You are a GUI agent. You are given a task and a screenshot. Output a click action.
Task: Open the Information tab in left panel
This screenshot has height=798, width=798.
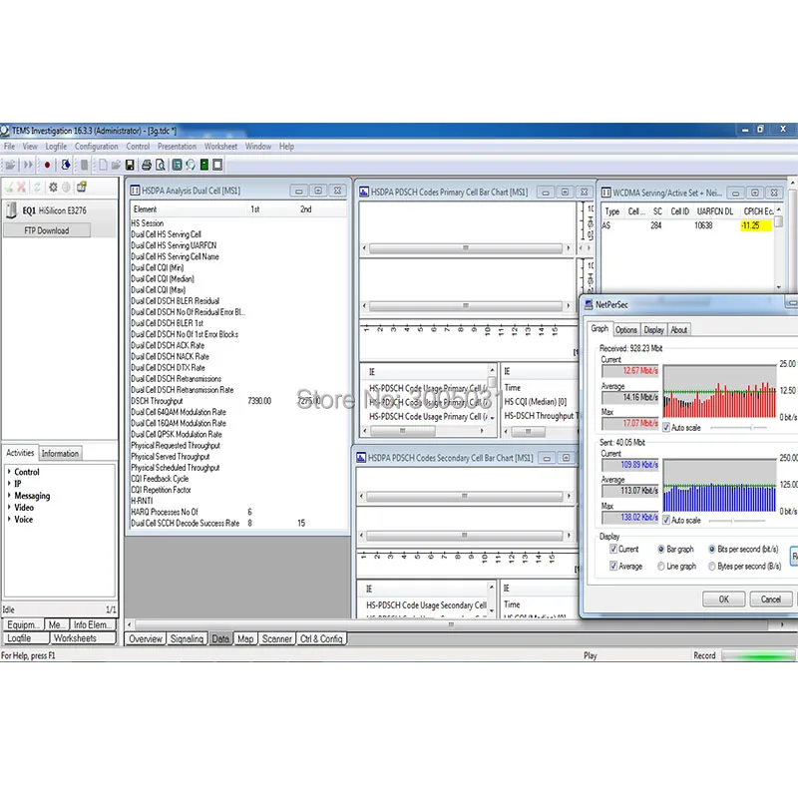click(x=60, y=454)
